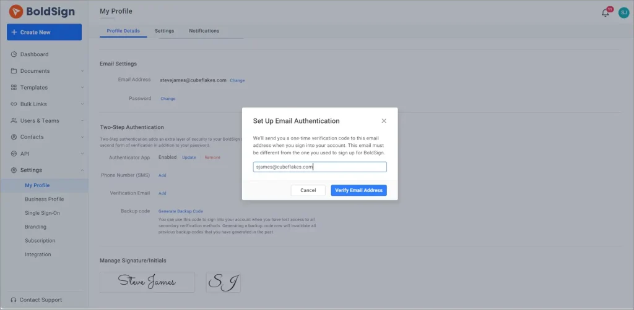Click the Create New button
The width and height of the screenshot is (634, 310).
point(44,32)
